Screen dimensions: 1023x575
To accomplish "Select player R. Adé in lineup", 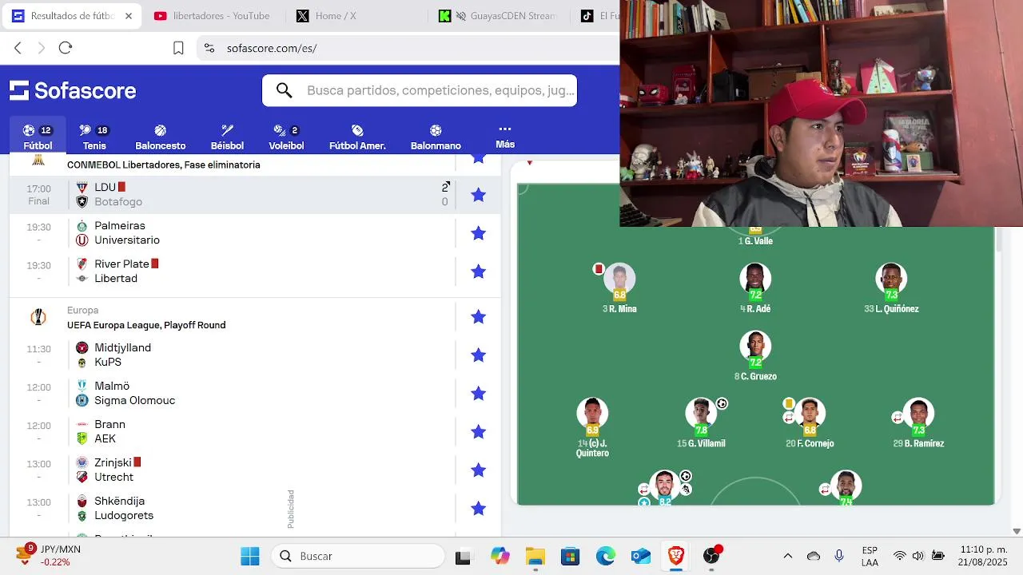I will click(755, 287).
